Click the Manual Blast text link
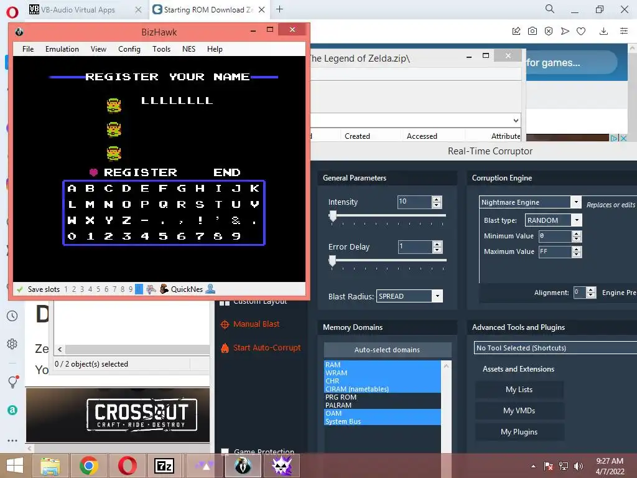Image resolution: width=637 pixels, height=478 pixels. [x=256, y=324]
